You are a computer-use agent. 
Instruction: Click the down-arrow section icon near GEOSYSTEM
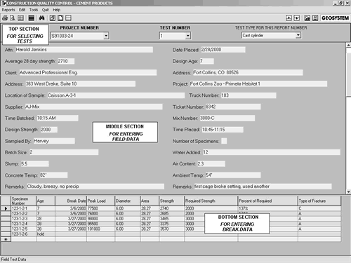297,18
